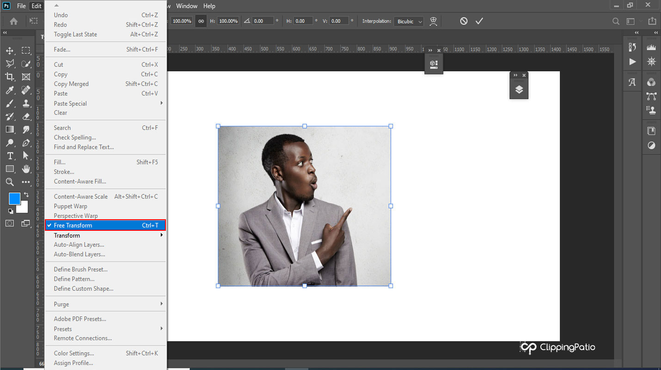Viewport: 661px width, 370px height.
Task: Select the Crop tool
Action: (x=10, y=77)
